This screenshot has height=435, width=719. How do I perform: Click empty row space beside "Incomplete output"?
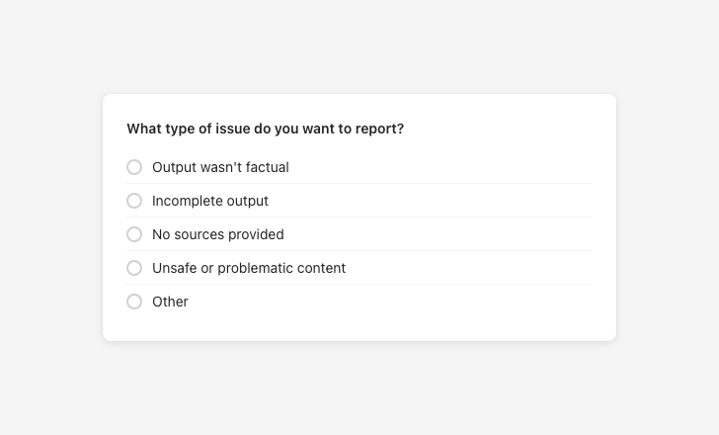444,201
